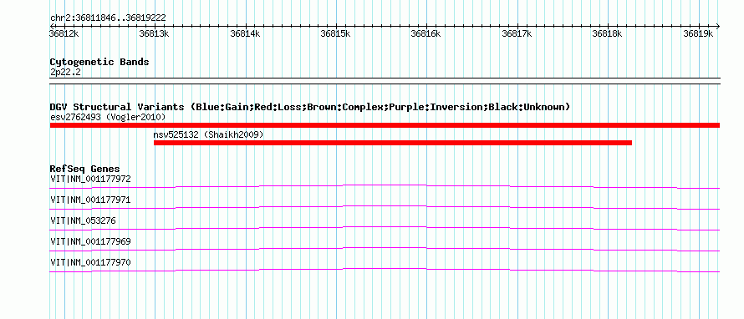
Task: Open the nsv525132 (Shaikh2009) label
Action: tap(208, 135)
